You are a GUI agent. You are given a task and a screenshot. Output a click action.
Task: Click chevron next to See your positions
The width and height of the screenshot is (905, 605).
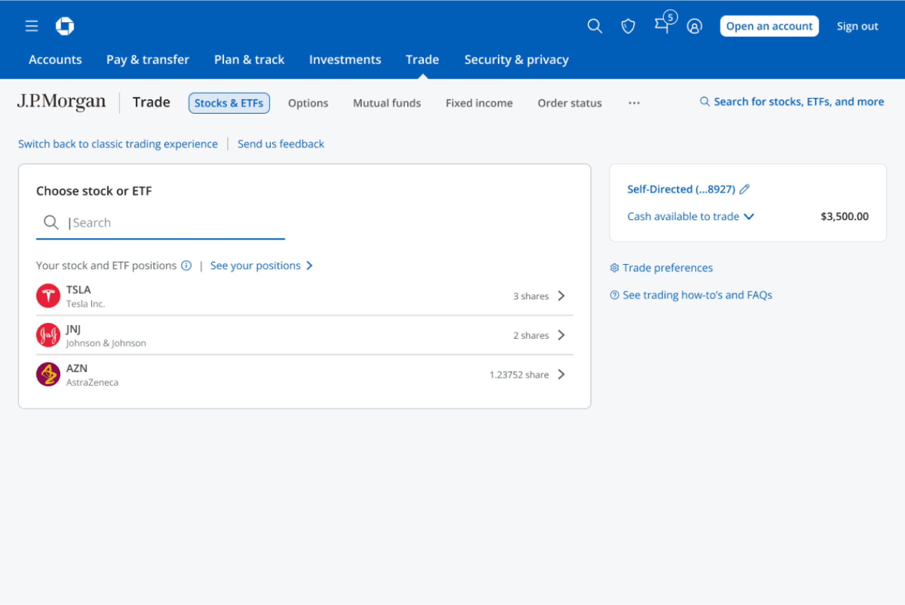[x=310, y=265]
